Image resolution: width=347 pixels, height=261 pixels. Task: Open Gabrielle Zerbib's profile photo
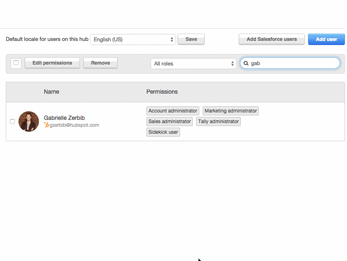(x=29, y=122)
